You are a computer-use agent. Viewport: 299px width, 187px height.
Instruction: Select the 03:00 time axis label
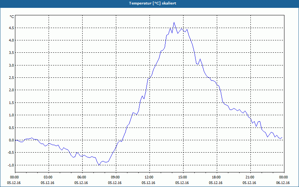pyautogui.click(x=49, y=177)
